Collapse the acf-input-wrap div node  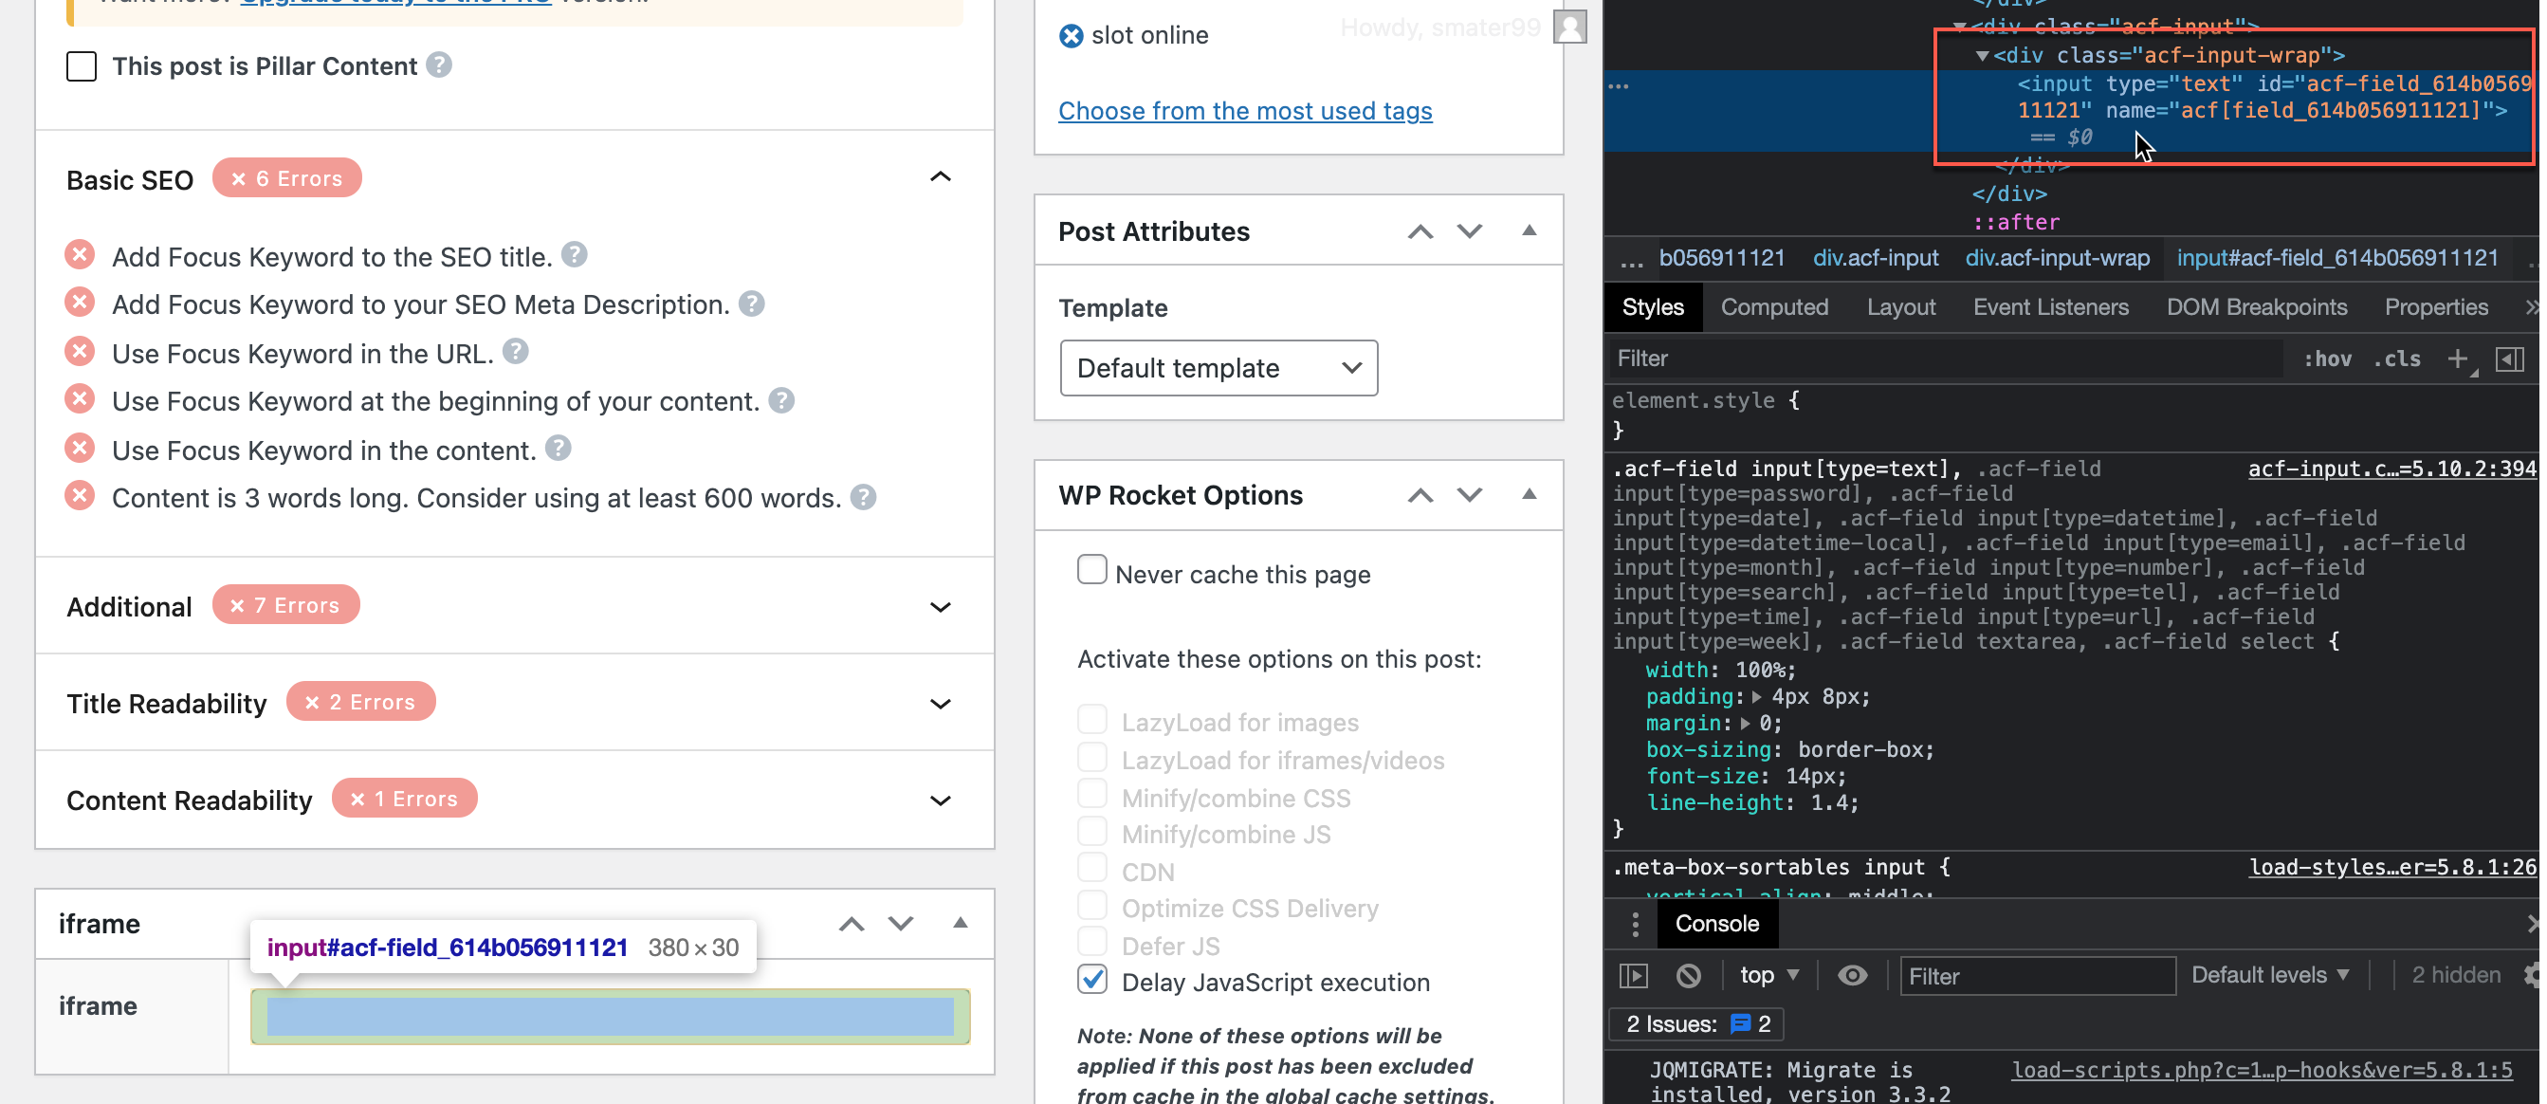pyautogui.click(x=1982, y=55)
